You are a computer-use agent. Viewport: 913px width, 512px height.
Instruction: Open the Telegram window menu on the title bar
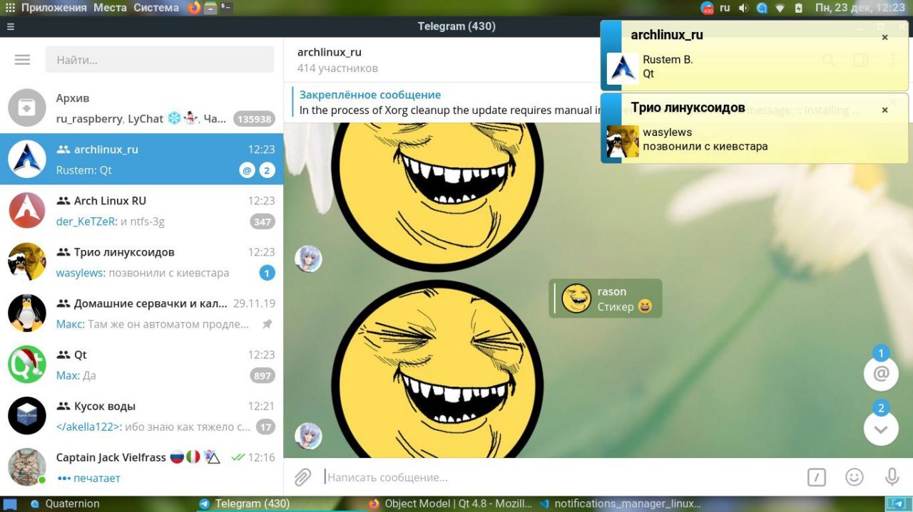point(10,26)
